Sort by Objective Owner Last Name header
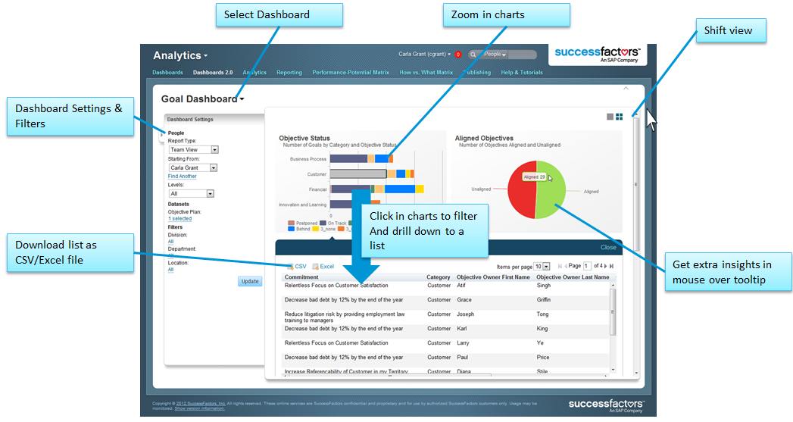The image size is (793, 422). pyautogui.click(x=573, y=277)
